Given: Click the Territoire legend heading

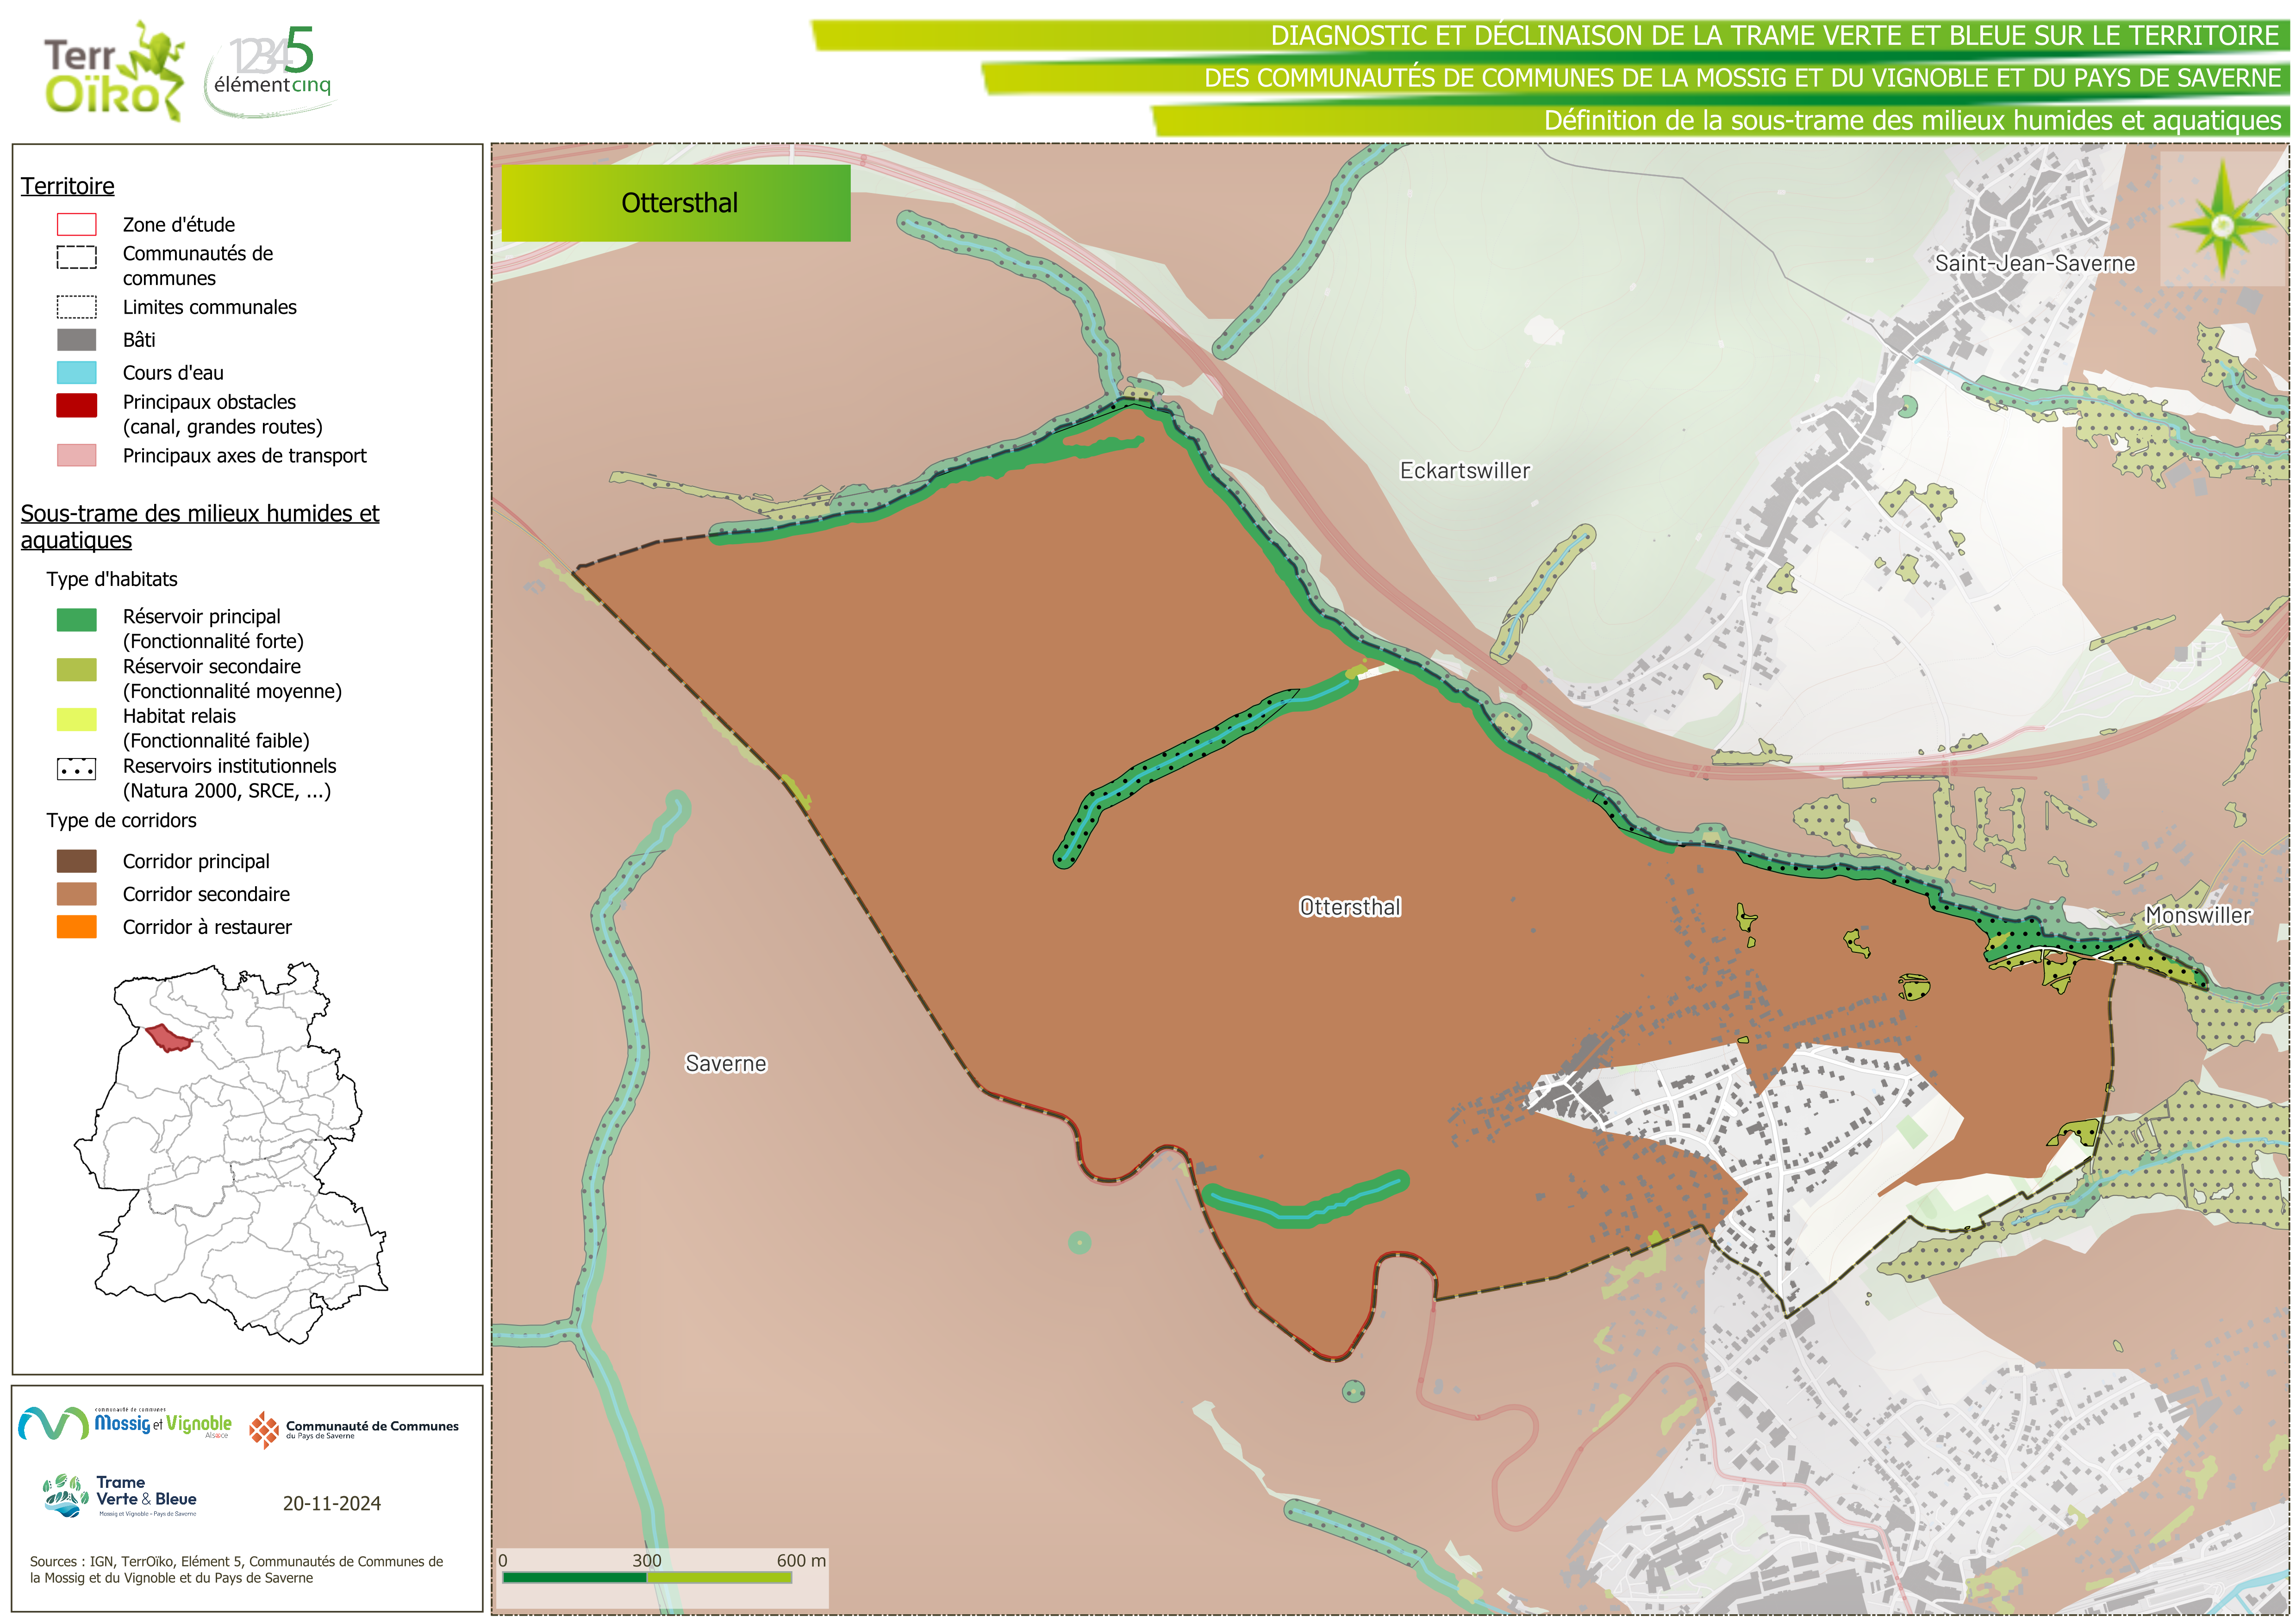Looking at the screenshot, I should coord(68,186).
